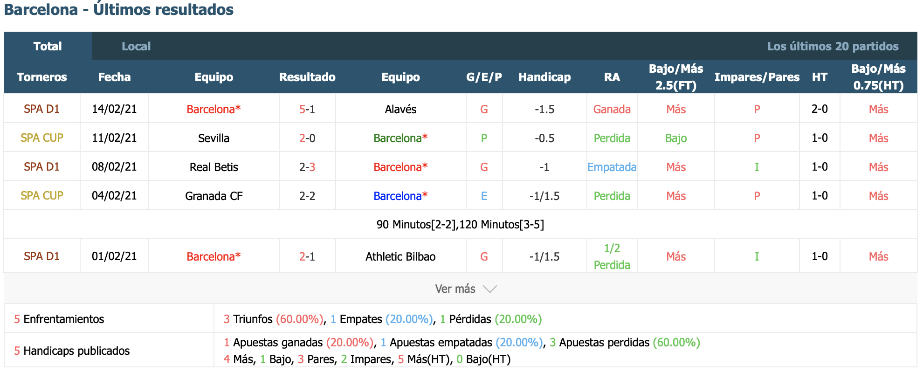923x372 pixels.
Task: Open Athletic Bilbao team page
Action: click(x=400, y=256)
